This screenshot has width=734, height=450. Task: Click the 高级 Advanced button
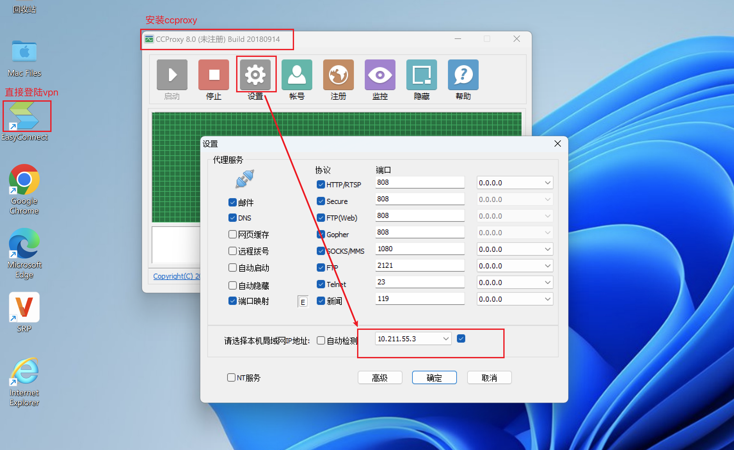pyautogui.click(x=380, y=378)
